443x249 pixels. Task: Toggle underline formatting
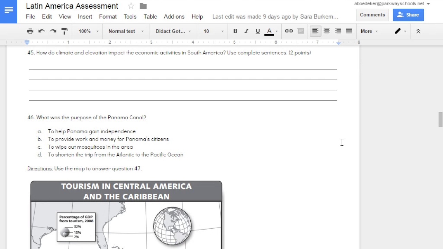click(x=258, y=31)
